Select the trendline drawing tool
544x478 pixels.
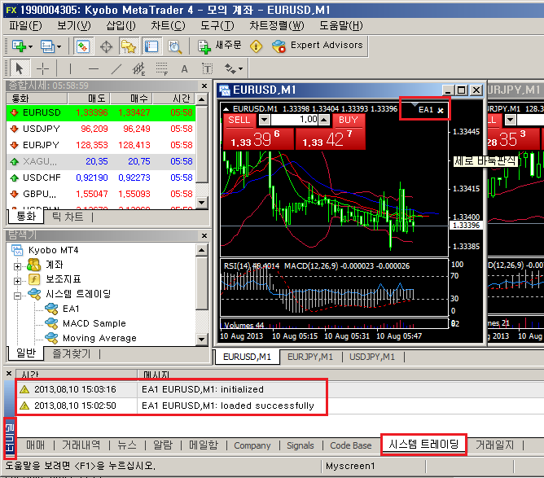tap(116, 68)
